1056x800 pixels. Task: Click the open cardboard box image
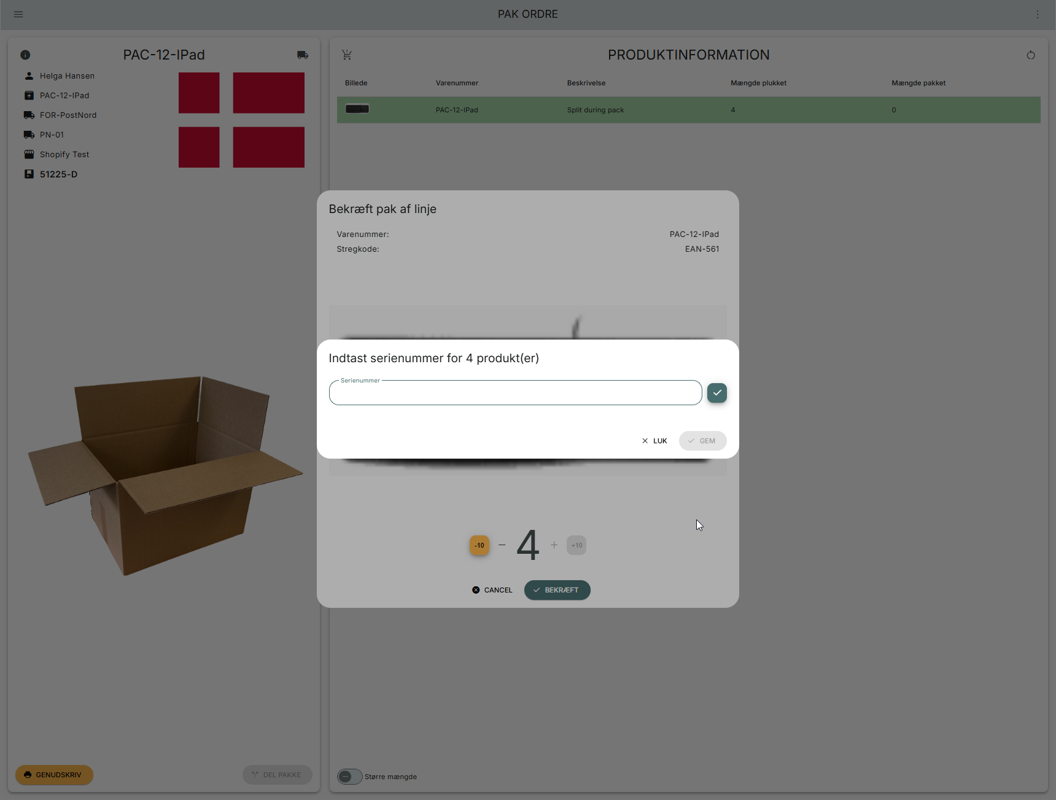tap(165, 475)
